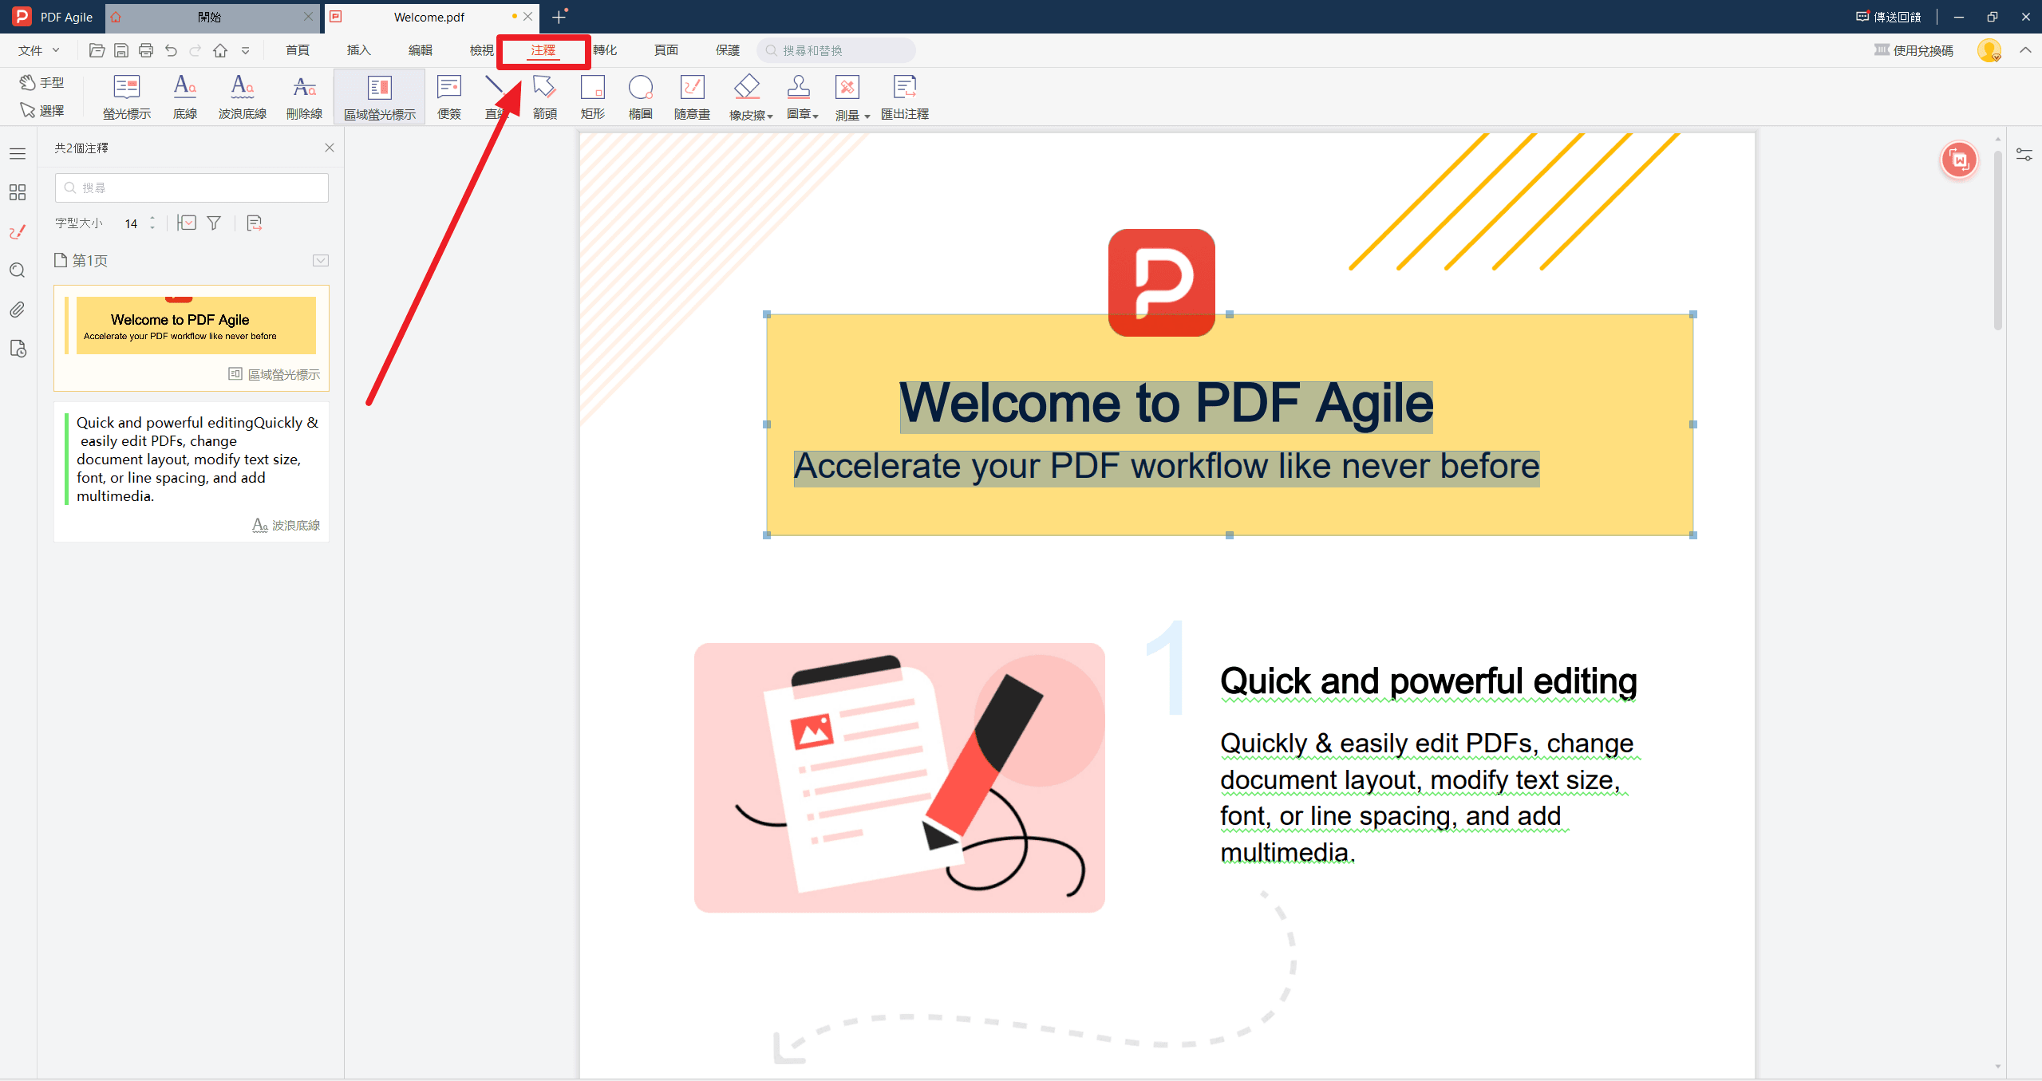Expand the 圖章 stamp dropdown arrow
Screen dimensions: 2042x1081
[x=816, y=116]
